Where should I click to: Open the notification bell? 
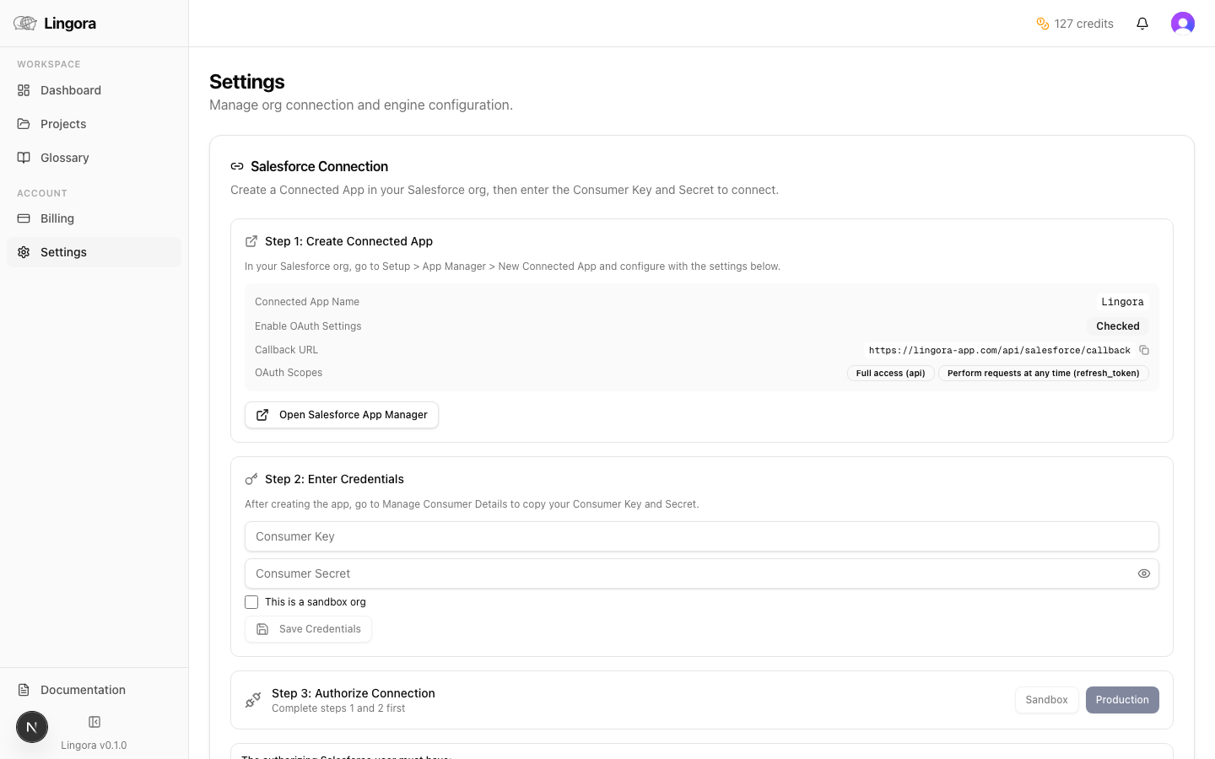click(1142, 23)
